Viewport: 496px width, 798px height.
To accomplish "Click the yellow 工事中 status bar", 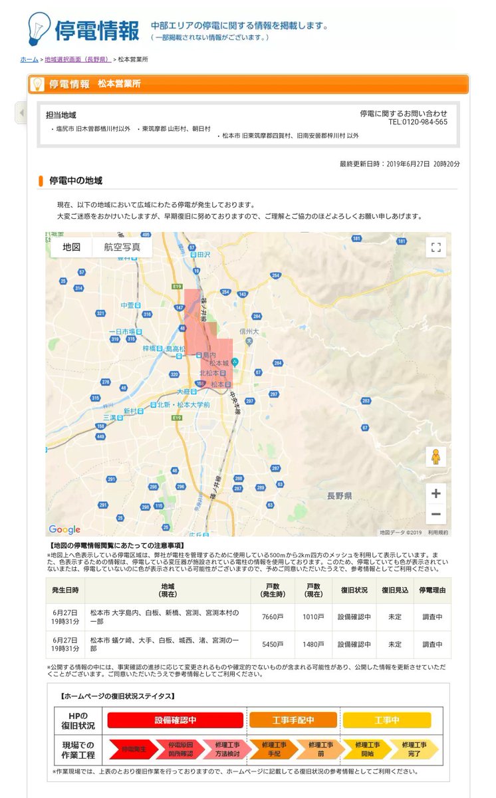I will (387, 720).
